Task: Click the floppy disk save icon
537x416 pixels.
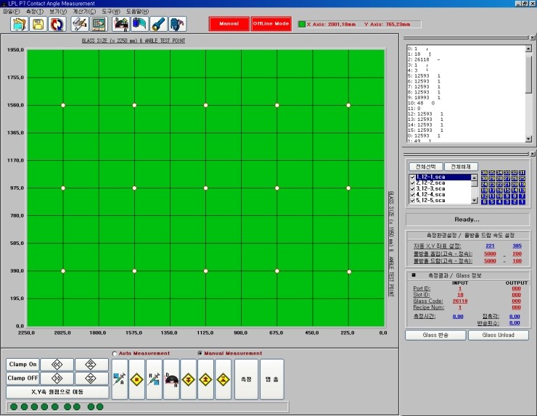Action: click(x=38, y=24)
